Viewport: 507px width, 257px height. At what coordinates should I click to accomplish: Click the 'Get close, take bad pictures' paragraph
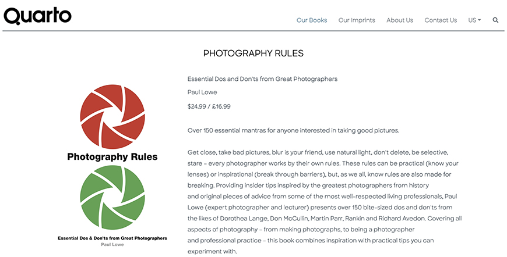325,202
